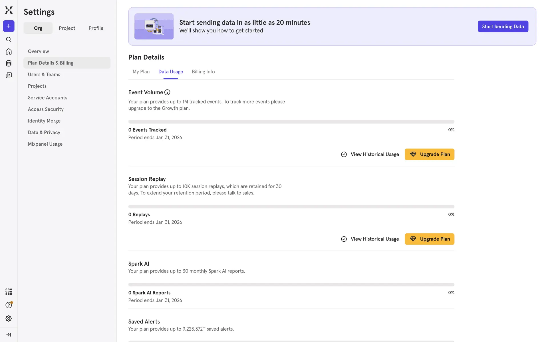Click the Start Sending Data button

pyautogui.click(x=503, y=27)
